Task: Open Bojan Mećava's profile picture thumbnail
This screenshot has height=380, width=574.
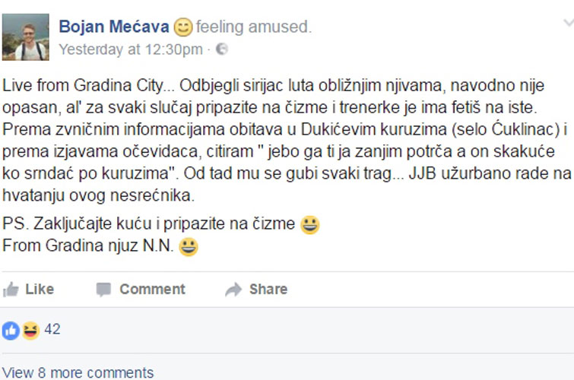Action: (26, 37)
